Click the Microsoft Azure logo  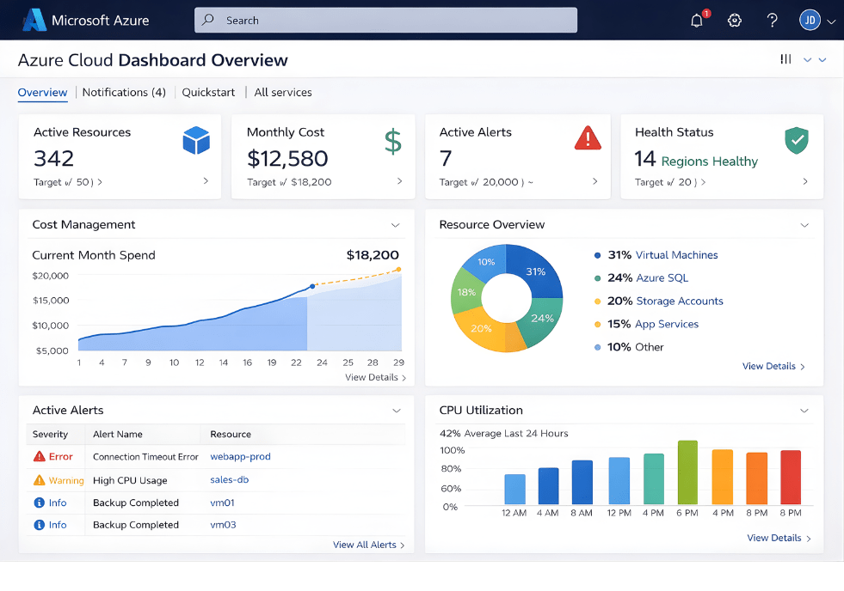(x=34, y=19)
